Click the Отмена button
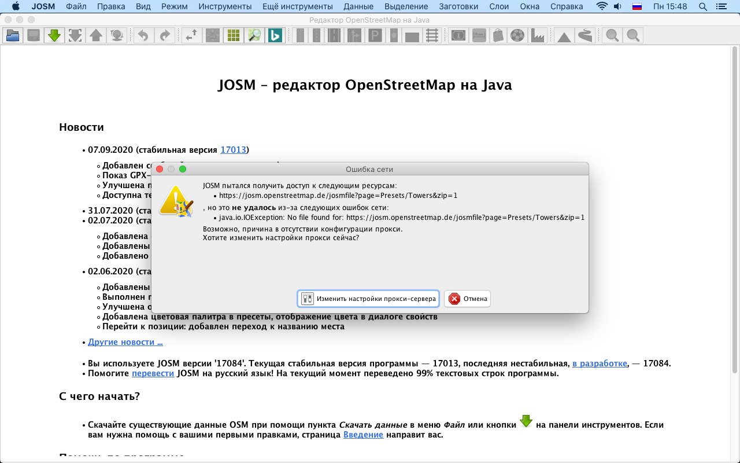 click(468, 299)
